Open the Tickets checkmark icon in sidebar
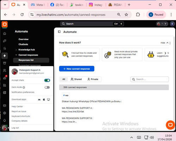 [5, 93]
